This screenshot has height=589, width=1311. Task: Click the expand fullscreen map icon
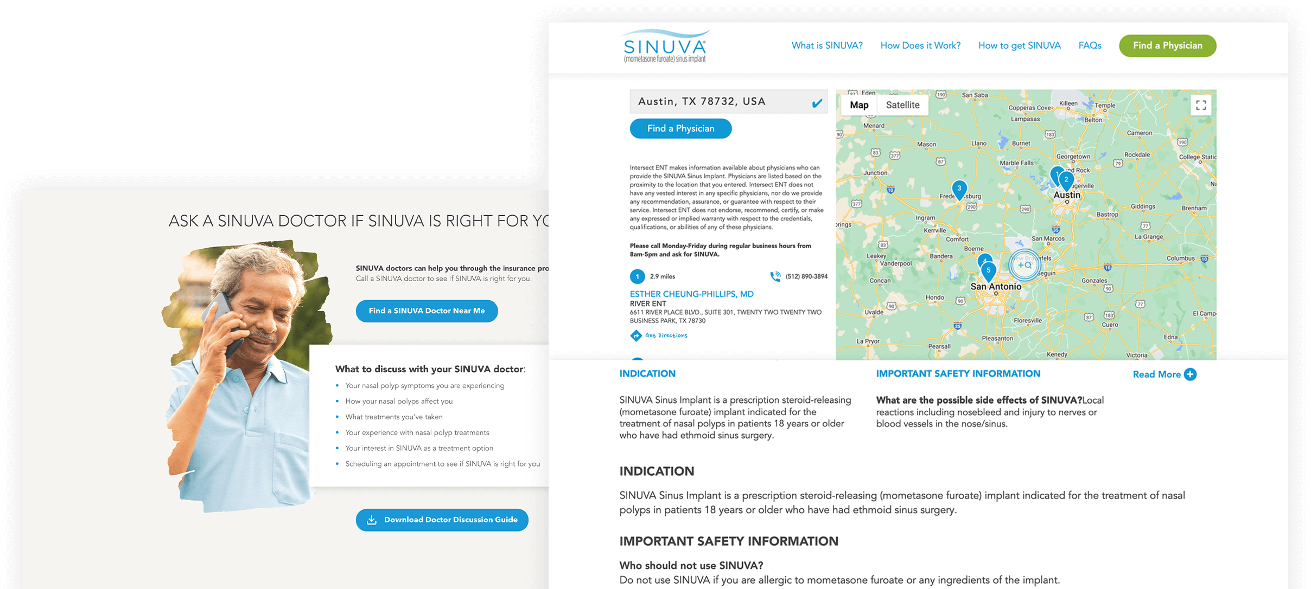coord(1201,105)
